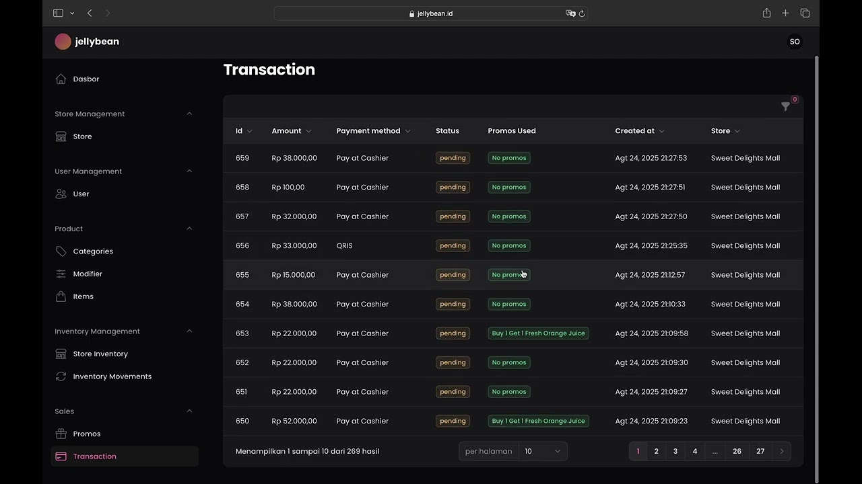Toggle the browser sidebar icon
Viewport: 862px width, 484px height.
[58, 13]
